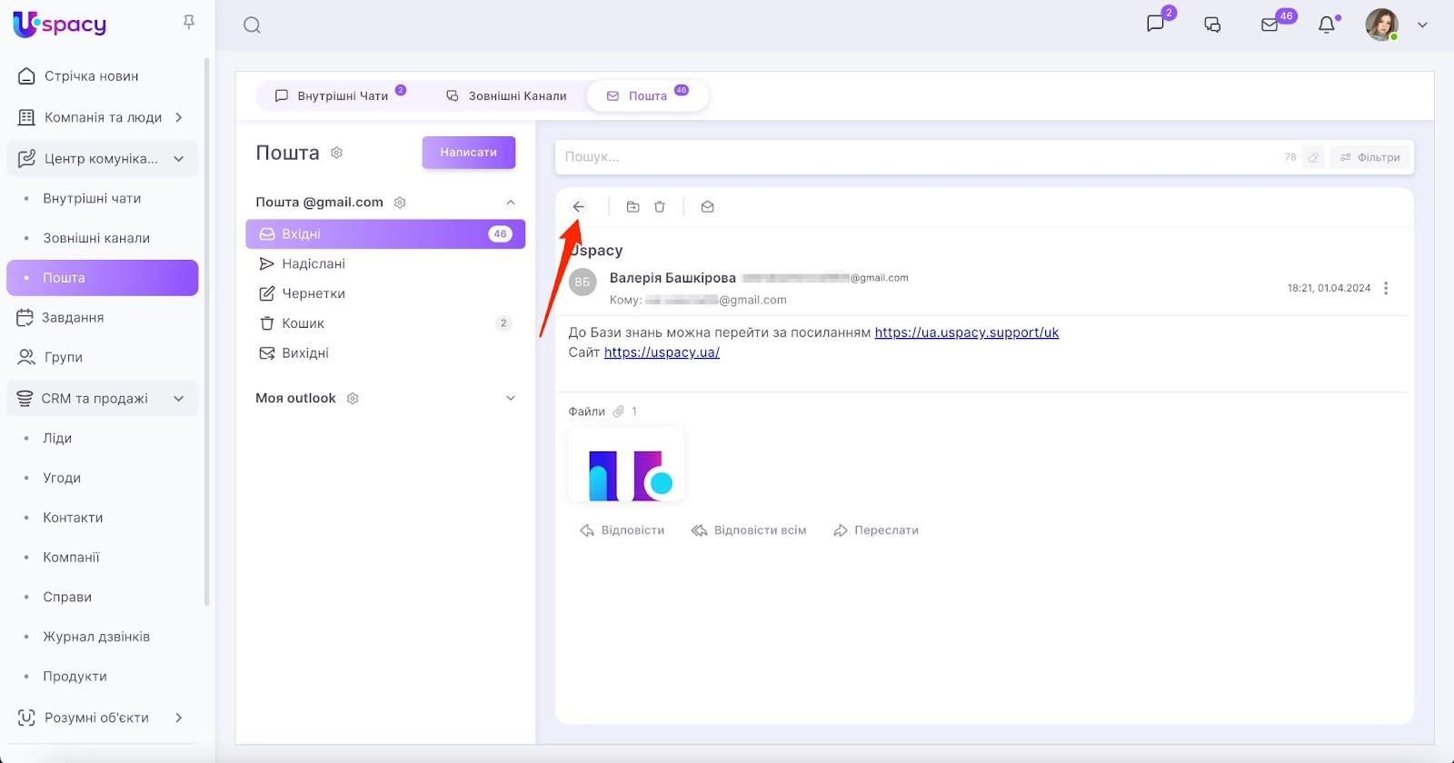Open the three-dot email options menu
1454x763 pixels.
[1386, 288]
